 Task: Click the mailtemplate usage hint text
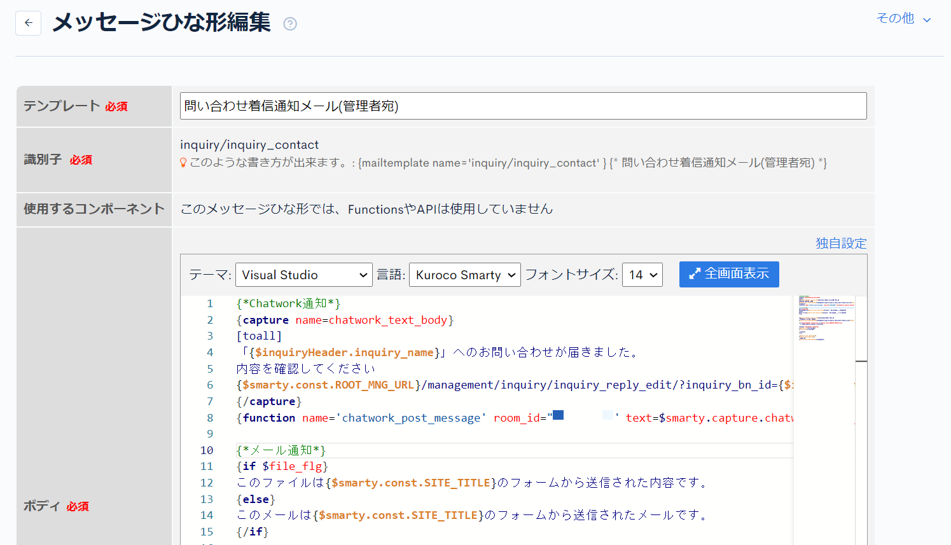pos(508,163)
